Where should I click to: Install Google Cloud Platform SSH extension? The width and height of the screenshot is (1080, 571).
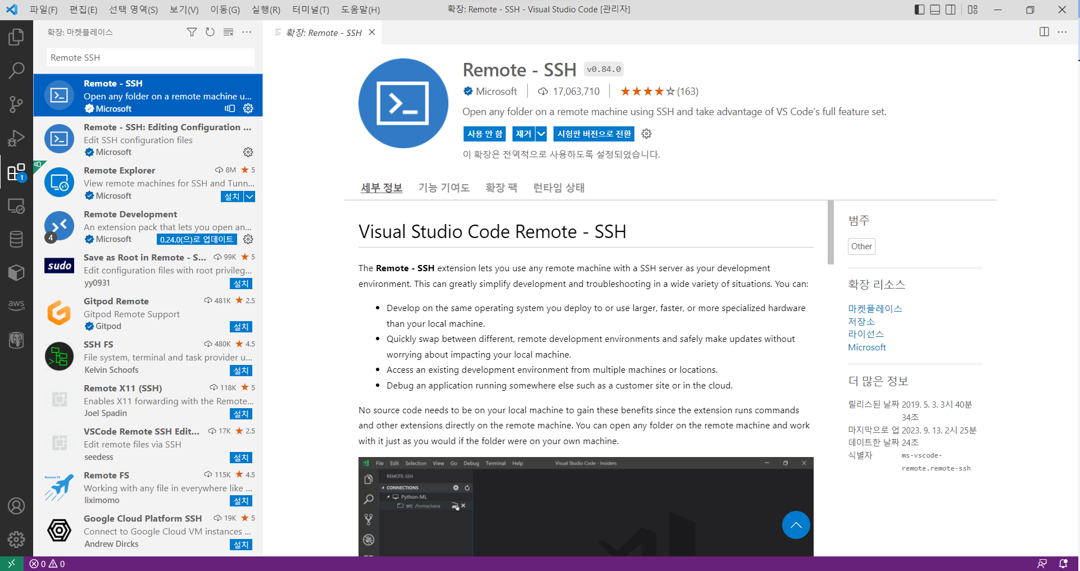coord(241,545)
